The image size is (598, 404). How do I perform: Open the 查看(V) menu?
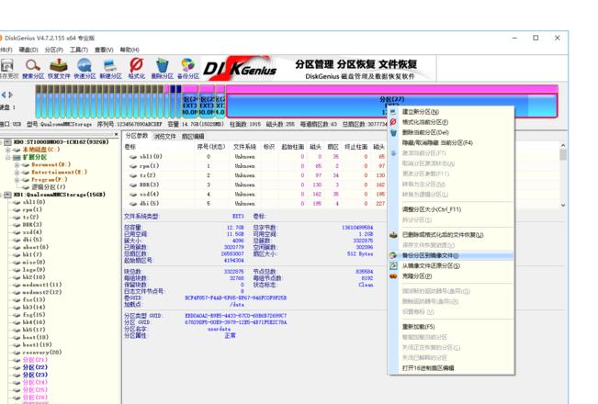[x=104, y=50]
